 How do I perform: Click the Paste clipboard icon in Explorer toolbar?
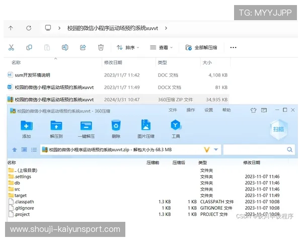47,47
